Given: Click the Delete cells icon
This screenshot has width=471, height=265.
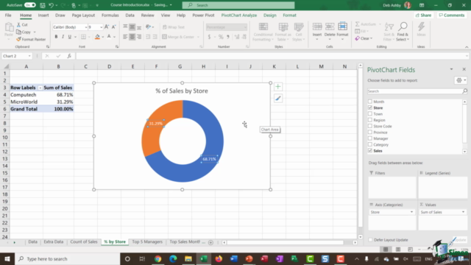Looking at the screenshot, I should pos(330,27).
